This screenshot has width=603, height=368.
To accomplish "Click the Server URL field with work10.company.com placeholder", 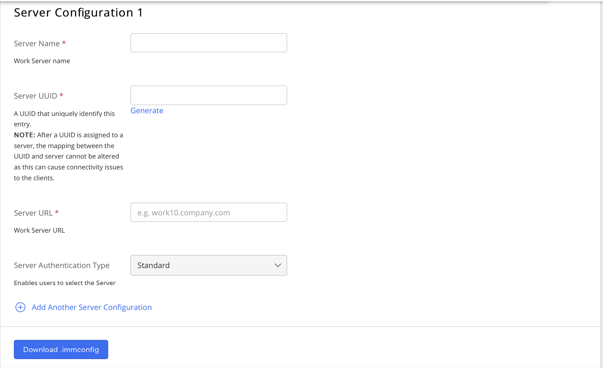I will (x=208, y=212).
